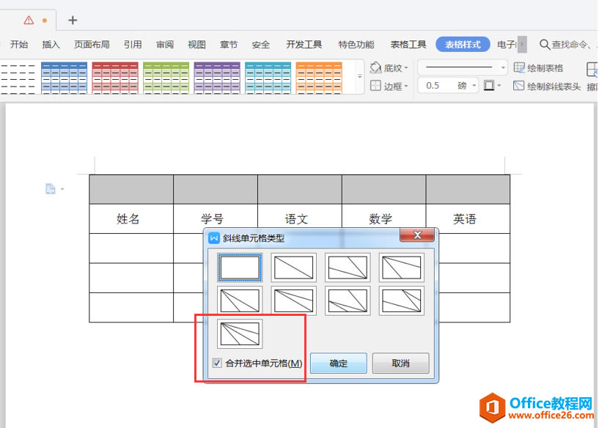Apply the orange table style
The image size is (599, 428).
coord(319,78)
